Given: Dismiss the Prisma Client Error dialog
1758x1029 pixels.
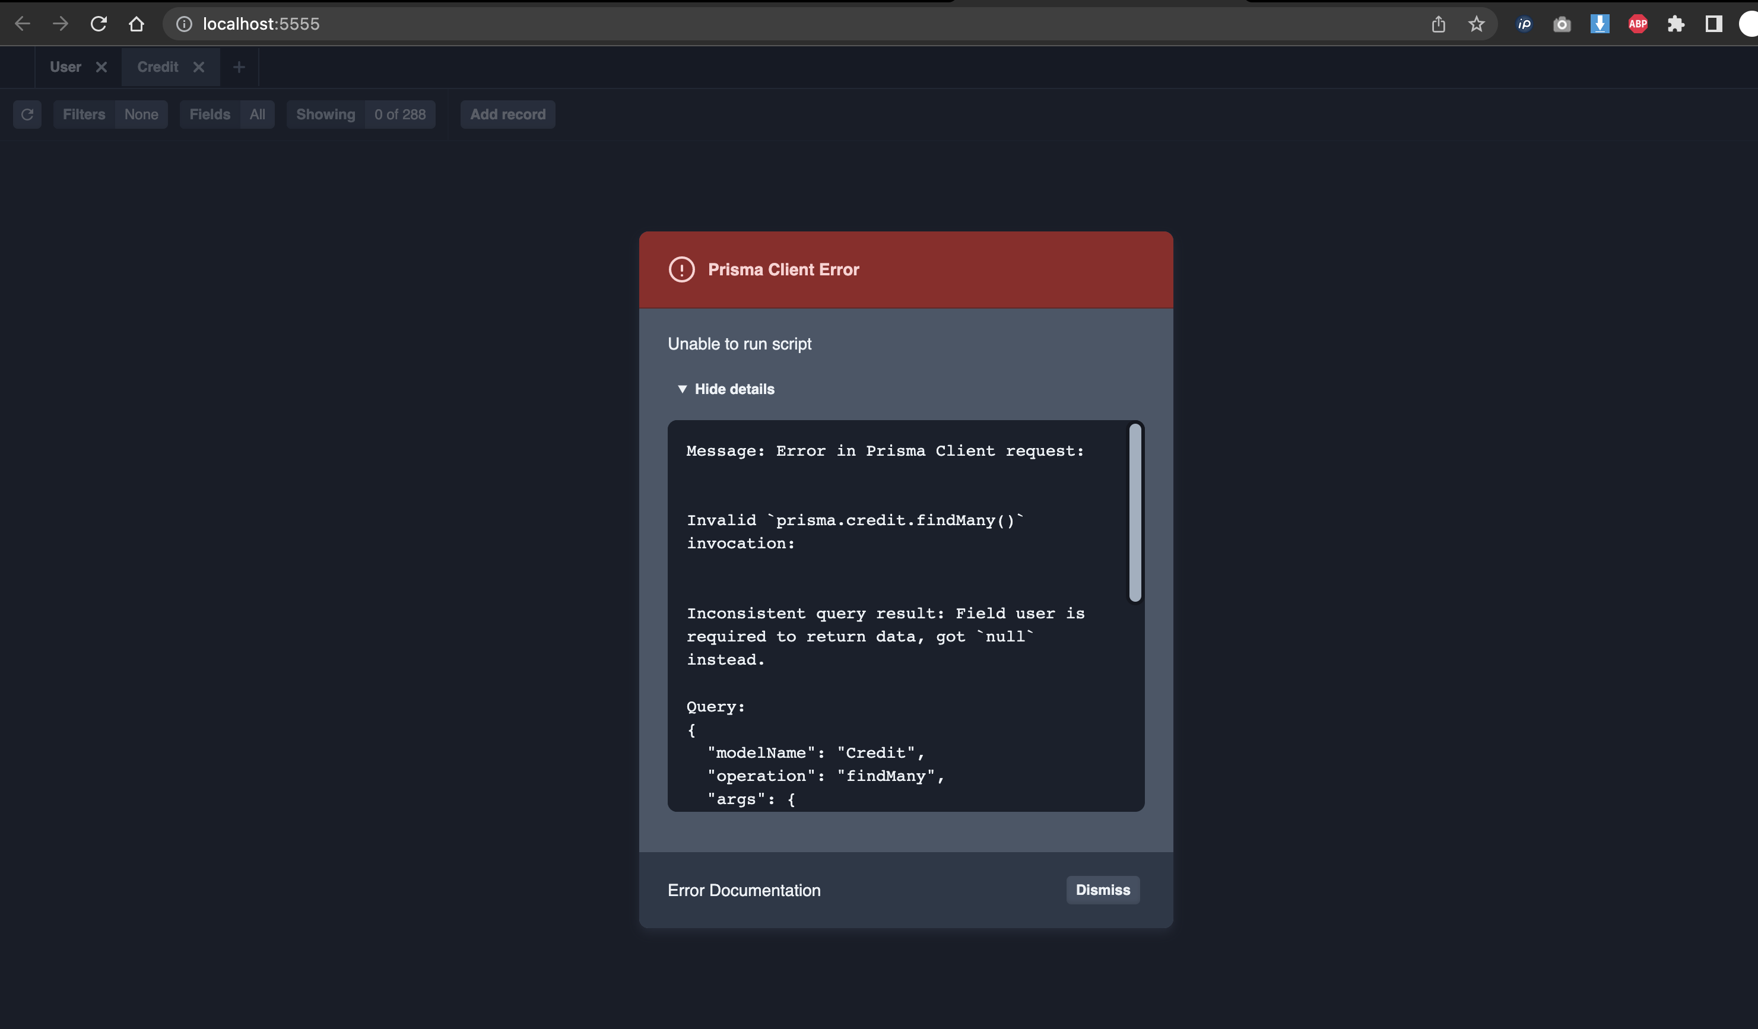Looking at the screenshot, I should pyautogui.click(x=1102, y=890).
